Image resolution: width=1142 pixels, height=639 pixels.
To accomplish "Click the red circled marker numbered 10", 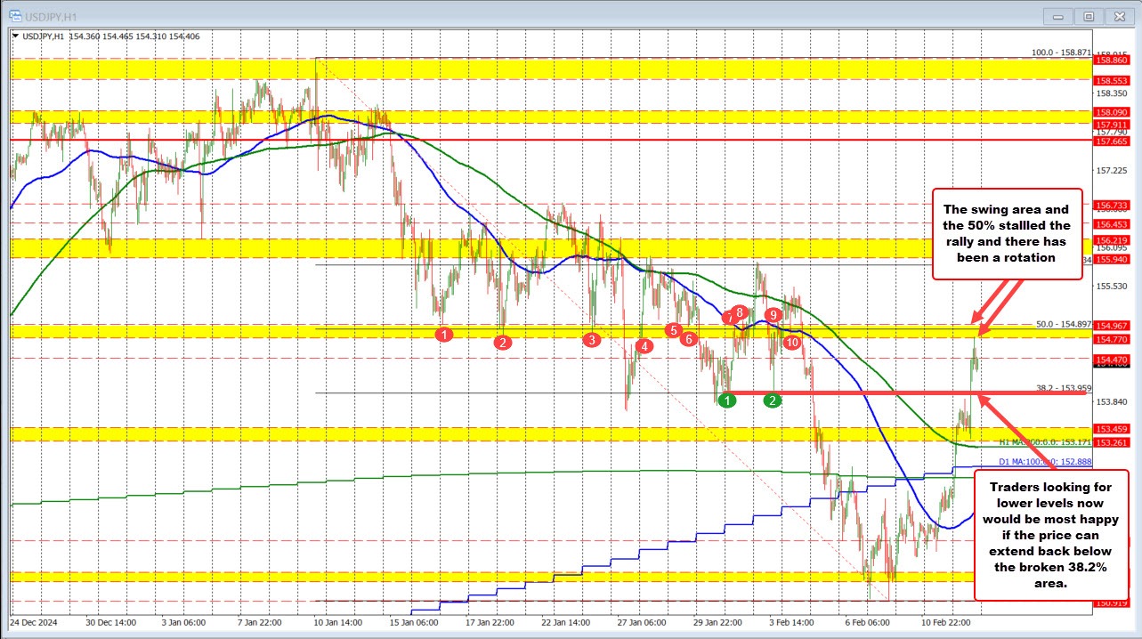I will 791,341.
